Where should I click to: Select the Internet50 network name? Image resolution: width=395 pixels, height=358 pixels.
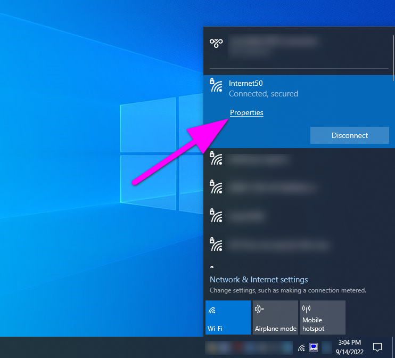coord(245,83)
